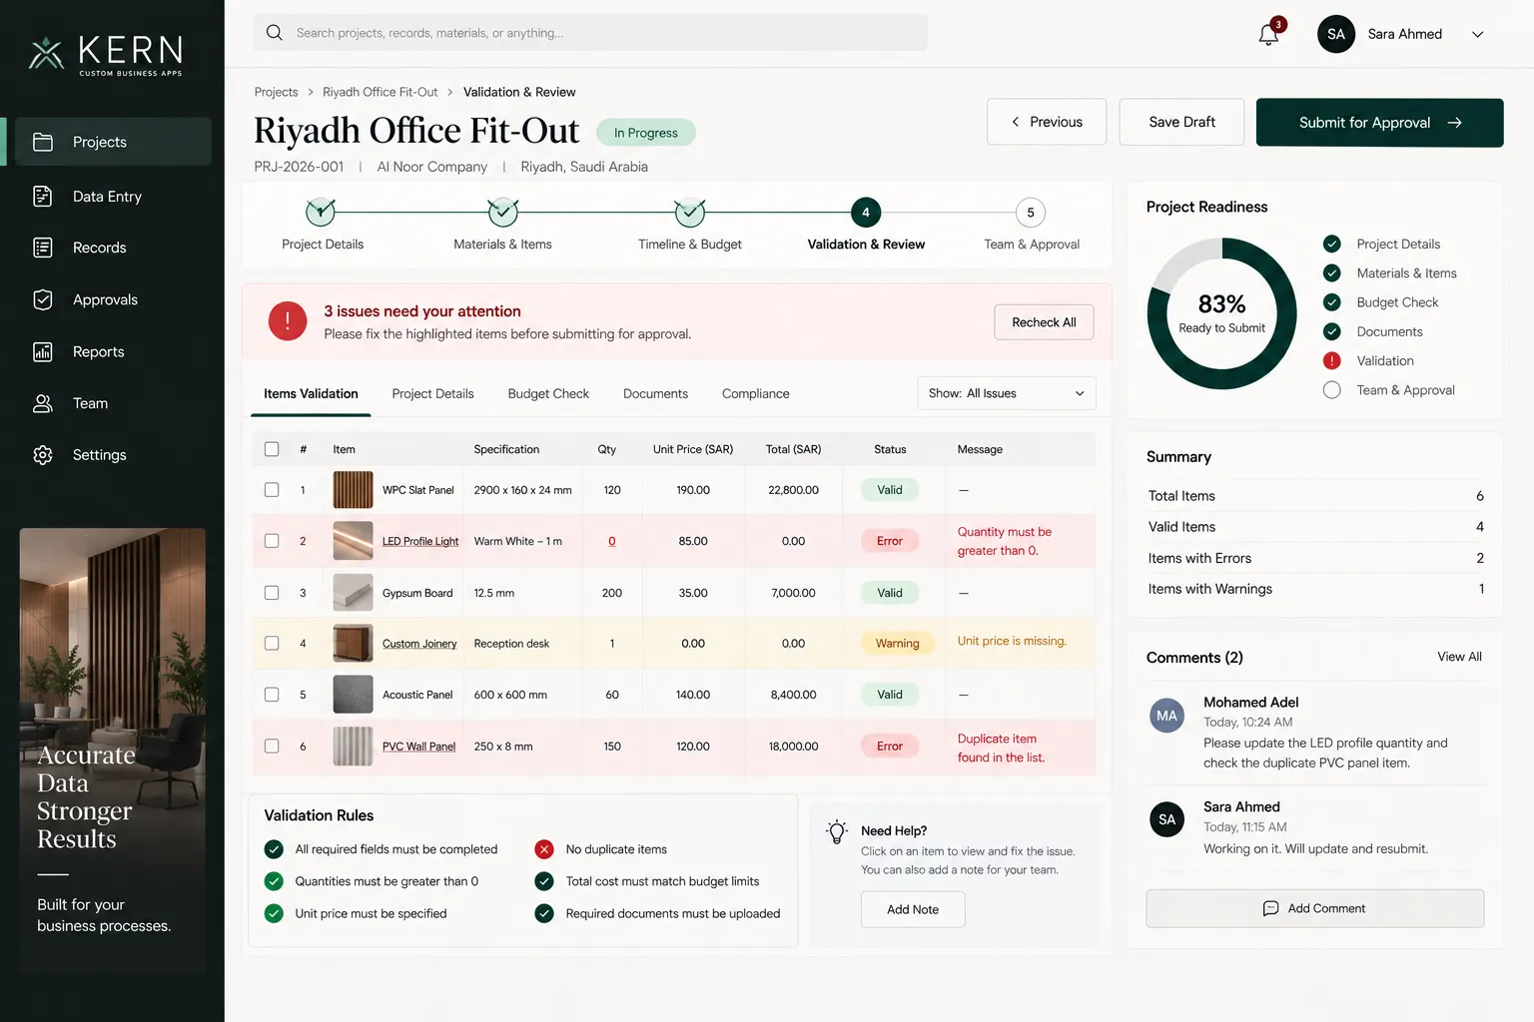Click the red X icon for No duplicate items
1534x1022 pixels.
coord(544,849)
